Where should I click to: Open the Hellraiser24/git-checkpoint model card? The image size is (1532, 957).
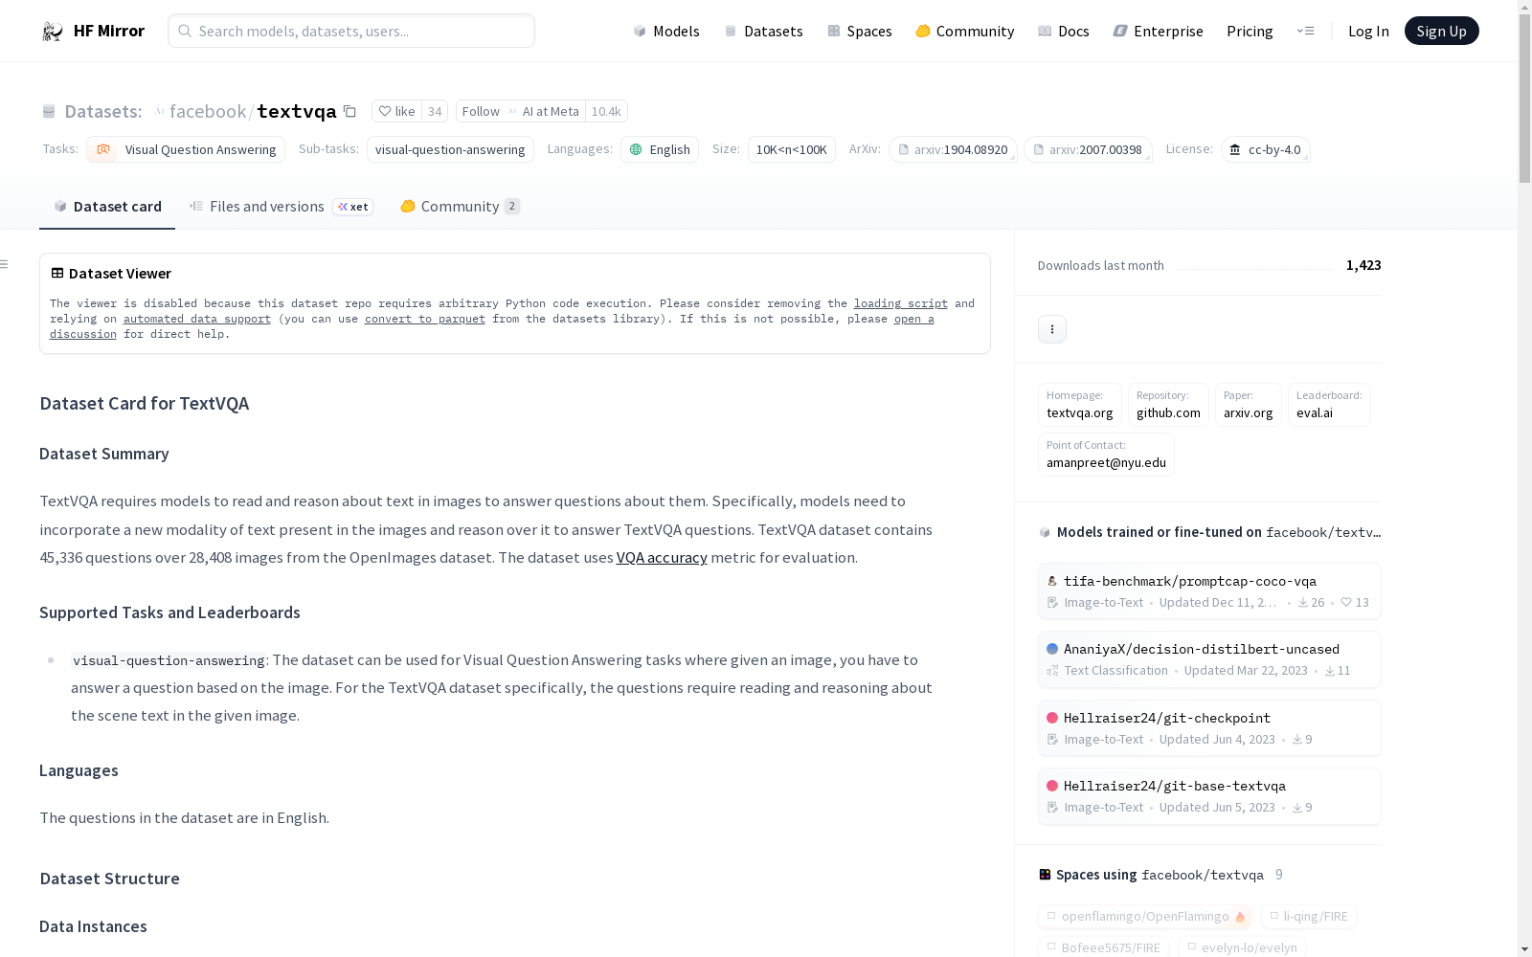pyautogui.click(x=1209, y=728)
